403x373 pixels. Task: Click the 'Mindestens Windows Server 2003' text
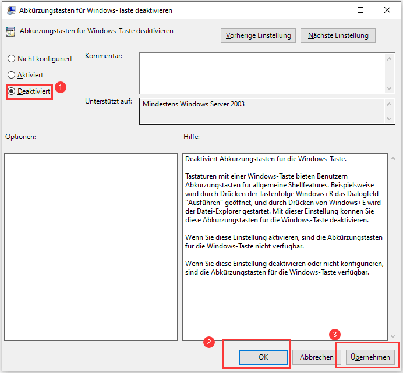193,104
